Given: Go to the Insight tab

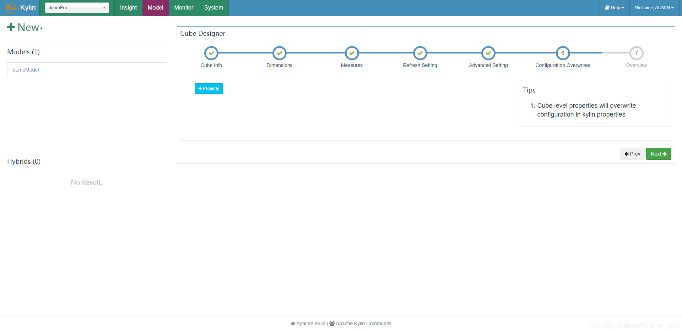Looking at the screenshot, I should click(128, 8).
